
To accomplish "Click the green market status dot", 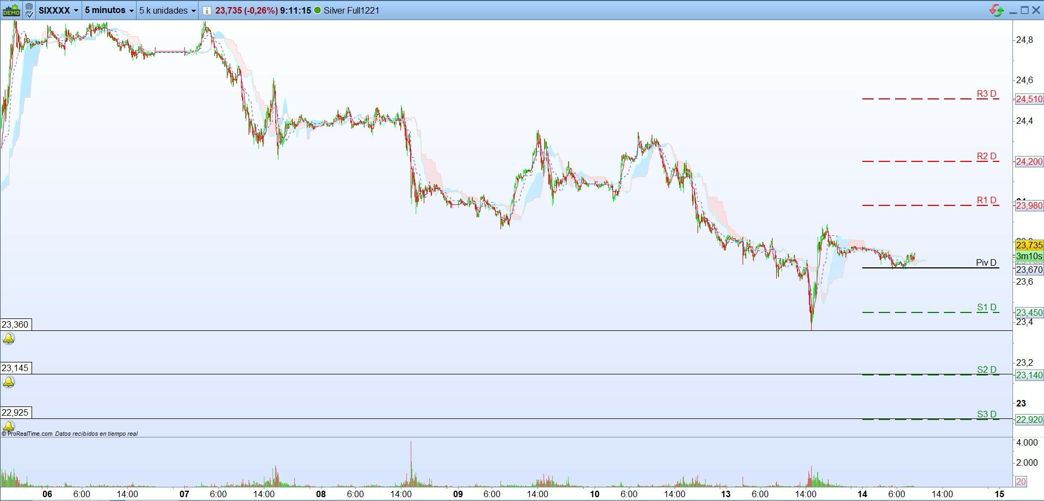I will tap(318, 10).
